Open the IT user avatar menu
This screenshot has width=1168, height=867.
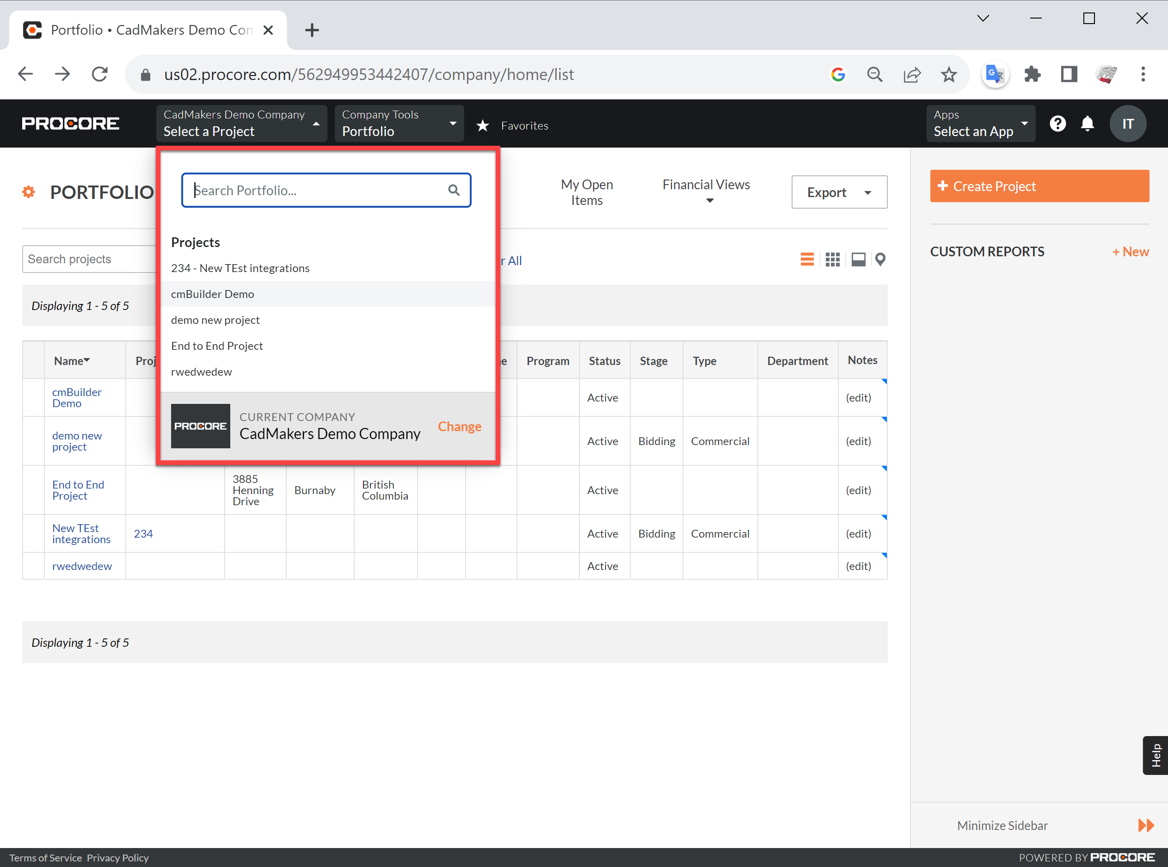(1128, 124)
